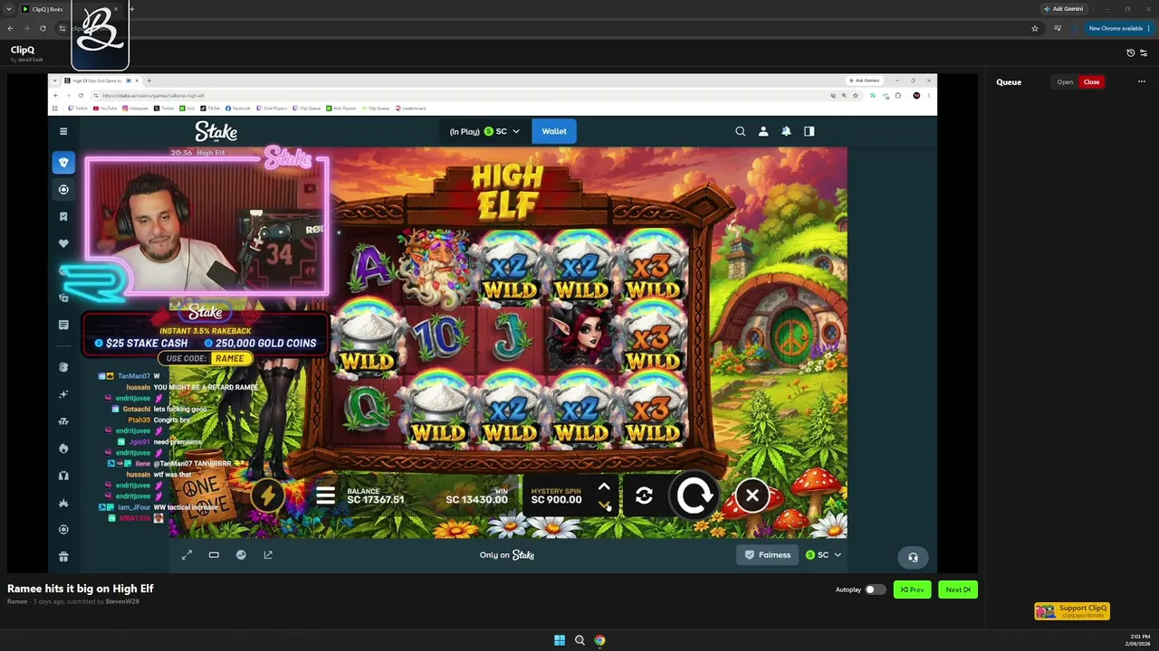1159x651 pixels.
Task: Open ClipQ history clock icon
Action: click(x=1130, y=53)
